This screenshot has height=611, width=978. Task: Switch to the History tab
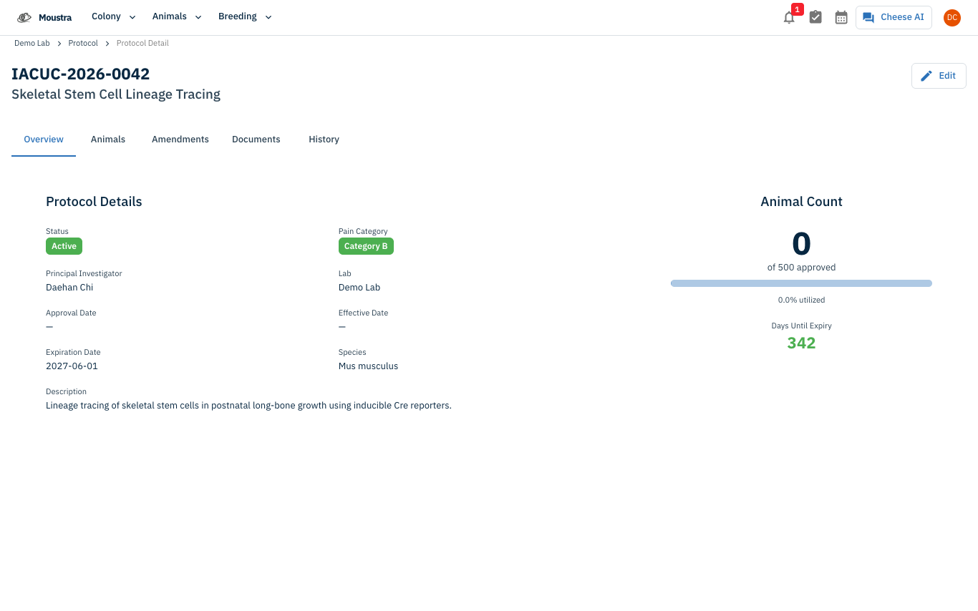coord(324,140)
